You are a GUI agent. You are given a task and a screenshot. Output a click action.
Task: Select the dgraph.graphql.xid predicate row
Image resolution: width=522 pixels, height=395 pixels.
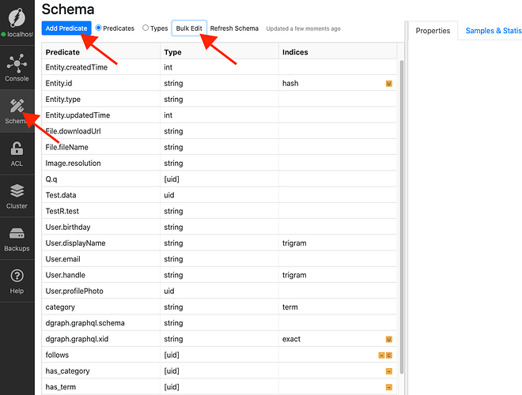[219, 339]
